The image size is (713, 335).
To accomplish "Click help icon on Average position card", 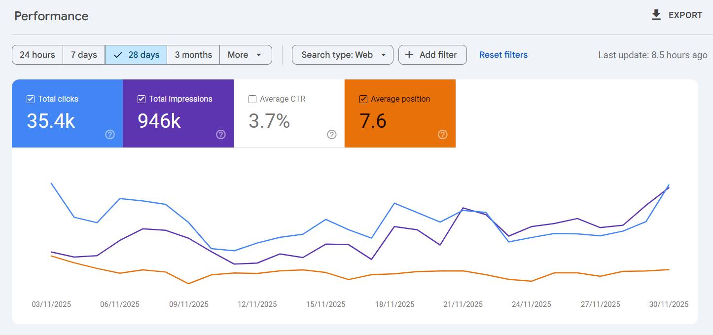I will pos(443,134).
